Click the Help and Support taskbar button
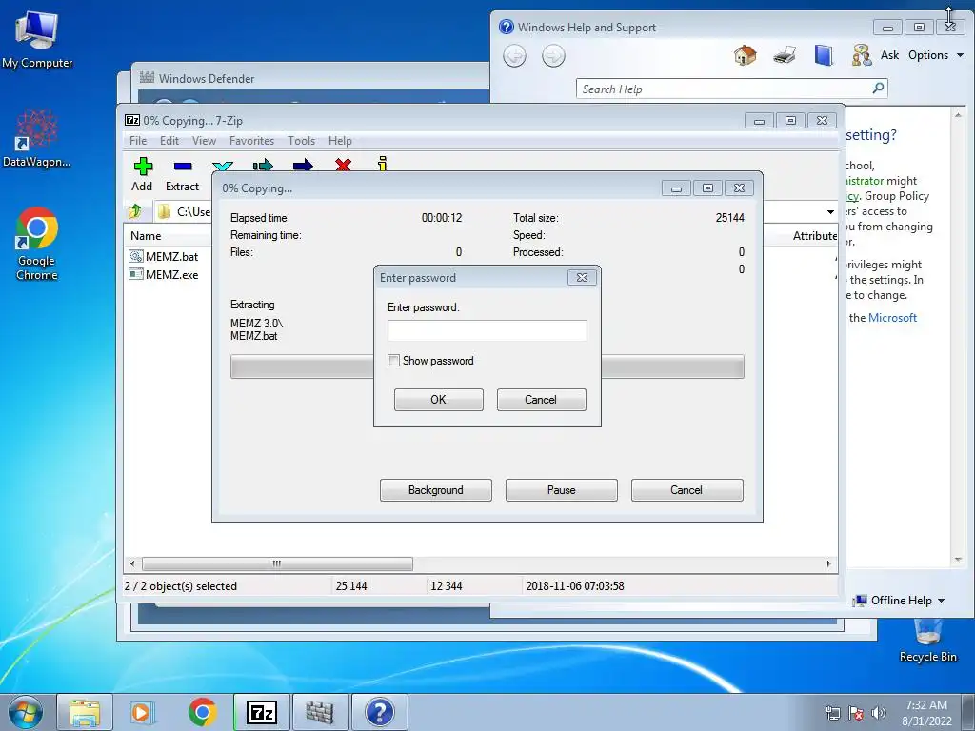Image resolution: width=975 pixels, height=731 pixels. click(x=379, y=712)
